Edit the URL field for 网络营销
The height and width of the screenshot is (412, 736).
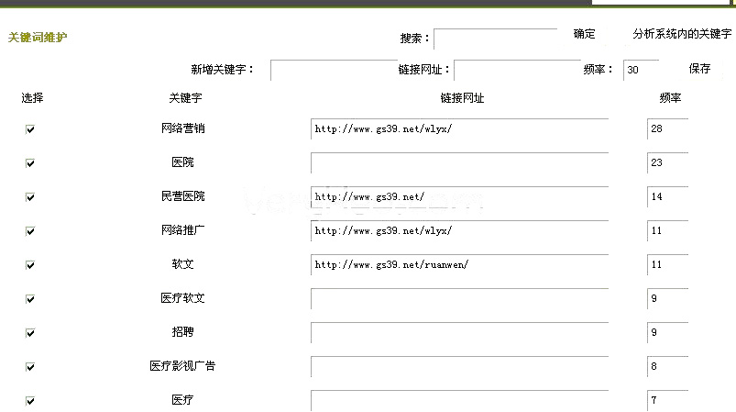point(459,129)
